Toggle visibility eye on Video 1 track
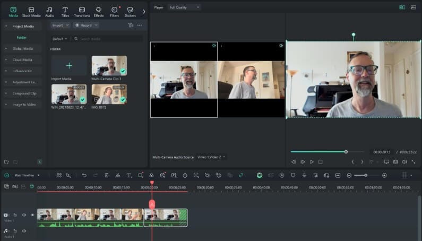The width and height of the screenshot is (422, 241). (x=32, y=215)
